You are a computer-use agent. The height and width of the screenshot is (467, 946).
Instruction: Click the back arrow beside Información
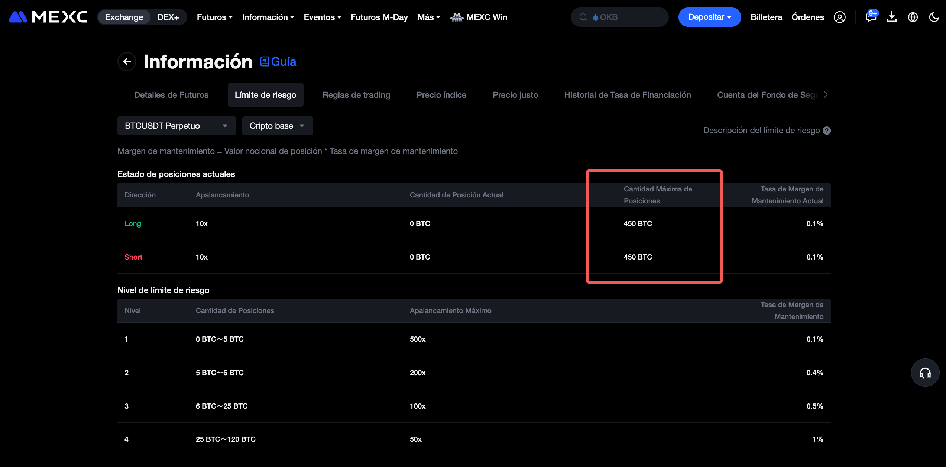click(127, 62)
